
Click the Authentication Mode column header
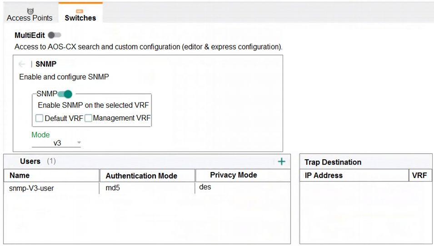(147, 176)
